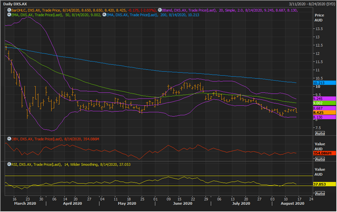Click the 'May 2020' time axis label
Image resolution: width=337 pixels, height=212 pixels.
[x=127, y=203]
